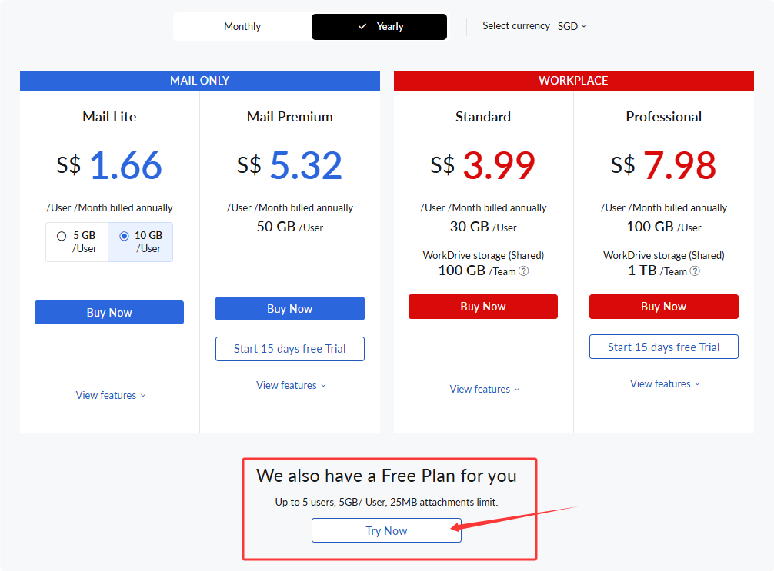Switch billing to Monthly
774x571 pixels.
pyautogui.click(x=242, y=27)
